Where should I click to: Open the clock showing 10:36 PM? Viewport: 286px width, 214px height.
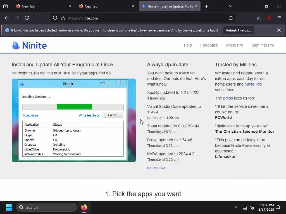pyautogui.click(x=266, y=207)
